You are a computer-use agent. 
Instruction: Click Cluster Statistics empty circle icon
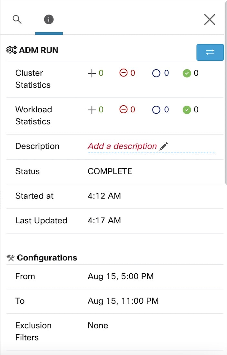[x=156, y=73]
